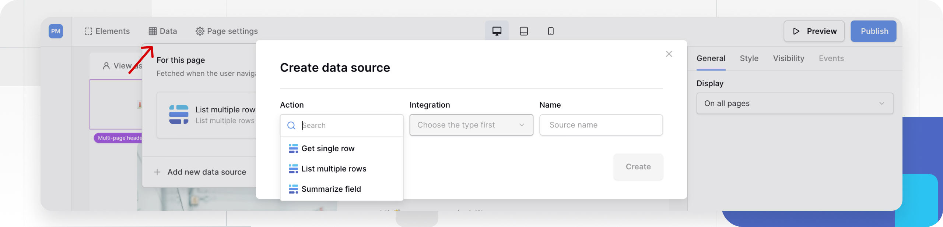
Task: Open the List multiple rows data source card
Action: click(207, 115)
